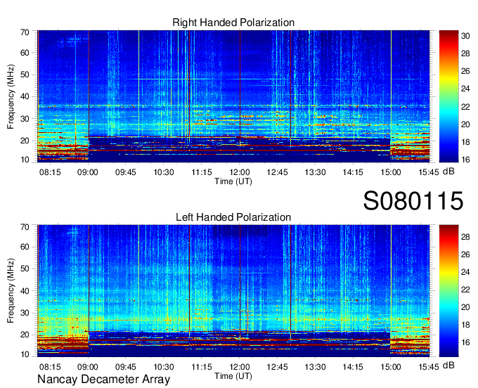478x388 pixels.
Task: Click the 60 MHz tick of Left Handed plot
Action: (25, 247)
